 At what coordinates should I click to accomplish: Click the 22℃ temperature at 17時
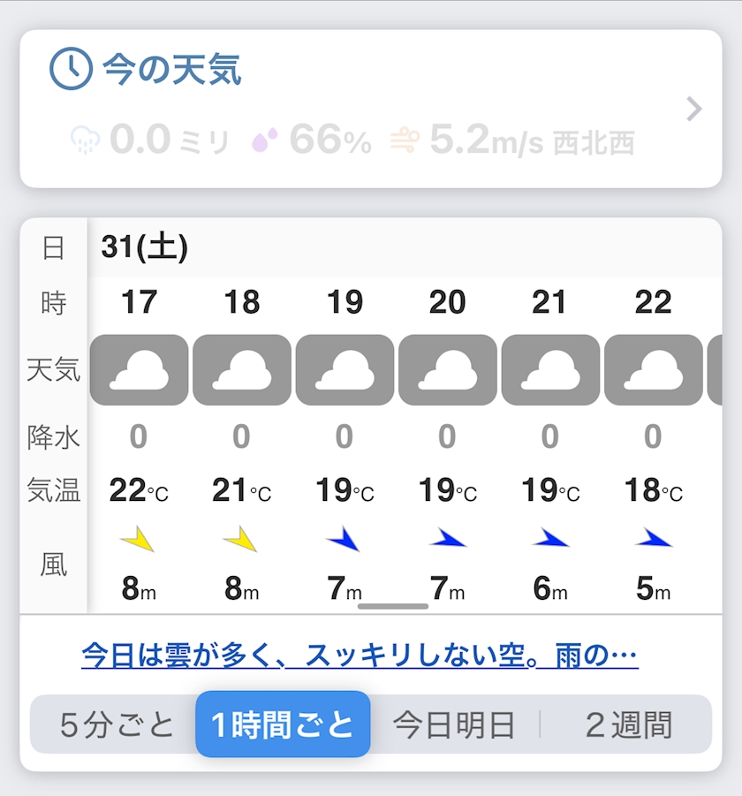(x=139, y=489)
